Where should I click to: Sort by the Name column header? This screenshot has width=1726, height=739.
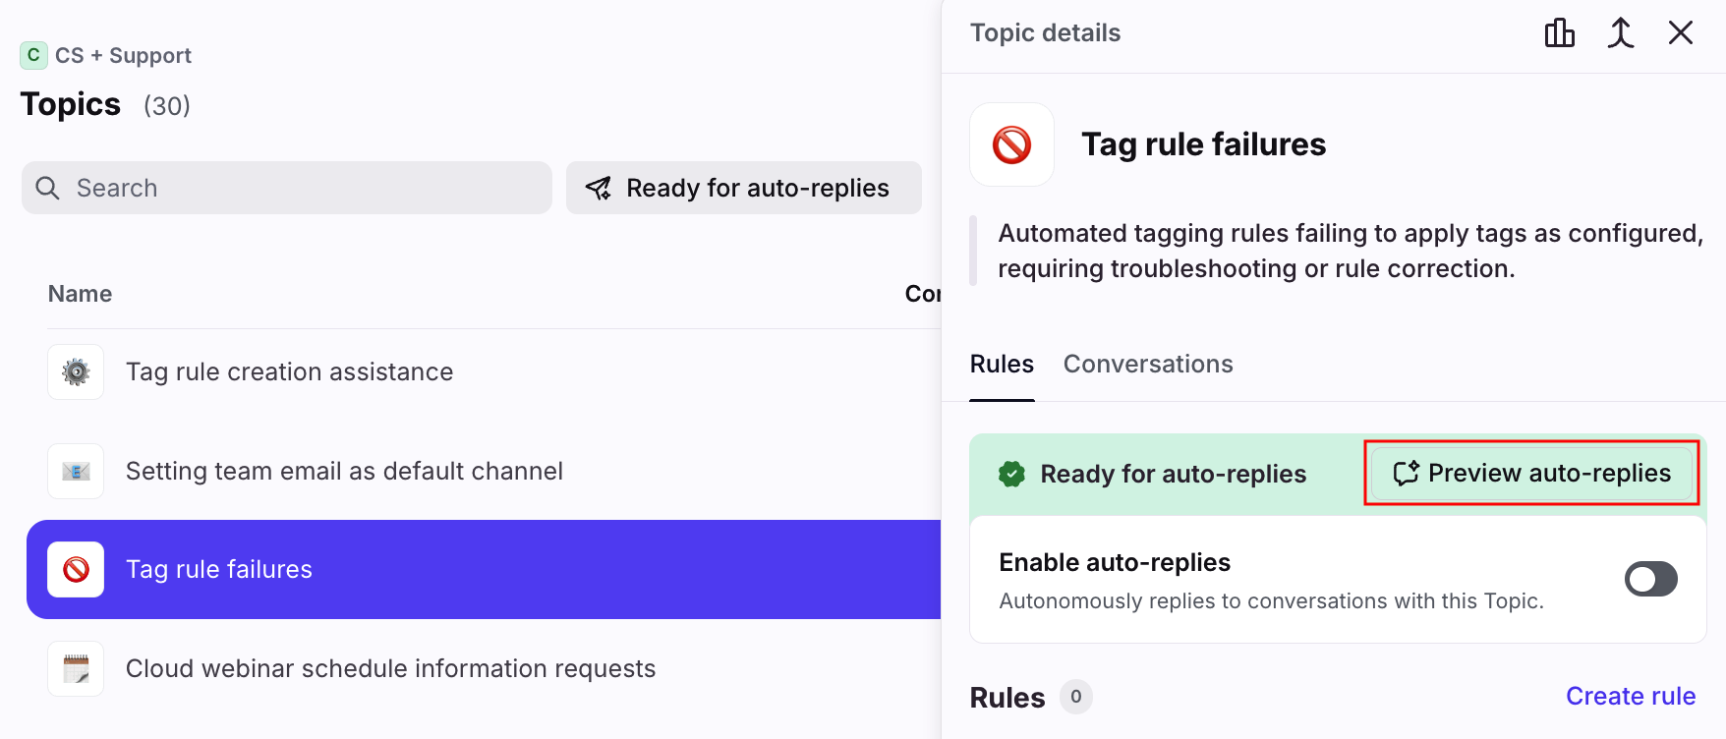pos(80,294)
